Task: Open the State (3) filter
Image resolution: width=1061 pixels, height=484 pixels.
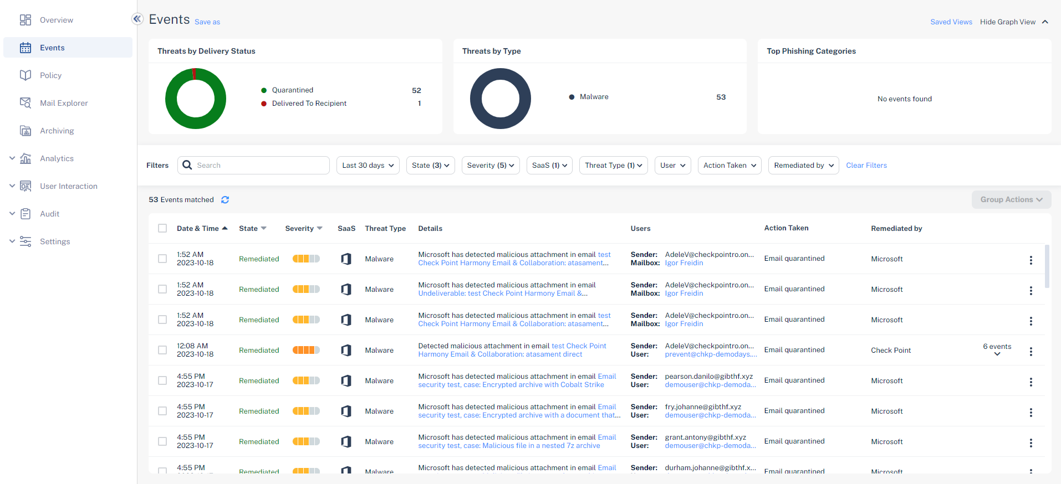Action: tap(431, 165)
